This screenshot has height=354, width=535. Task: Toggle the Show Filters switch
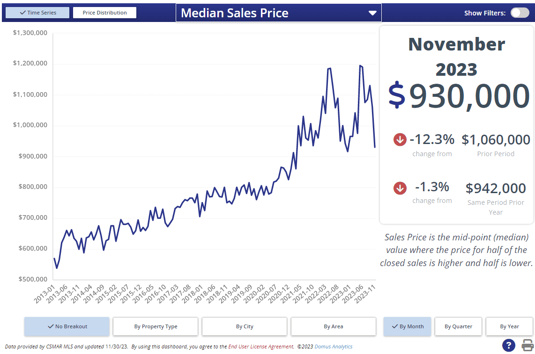pos(520,13)
